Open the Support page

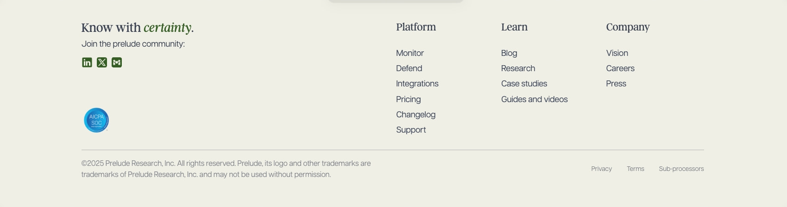(411, 130)
